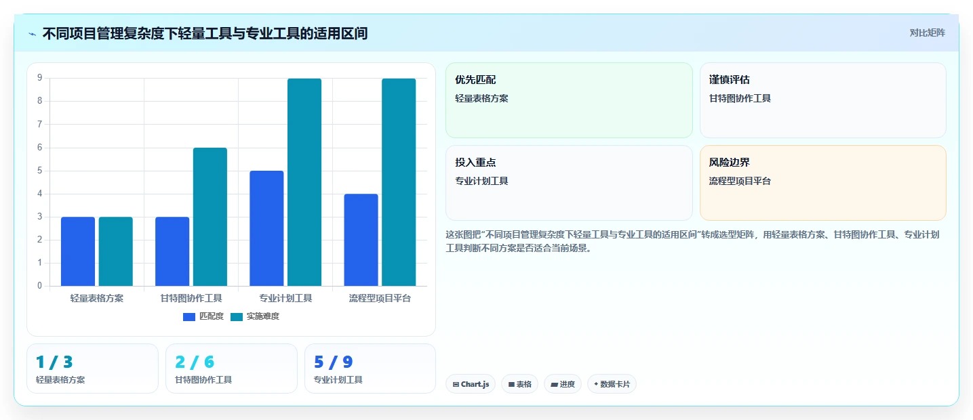Click the 数据卡片 tag text
Screen dimensions: 973x420
click(615, 384)
